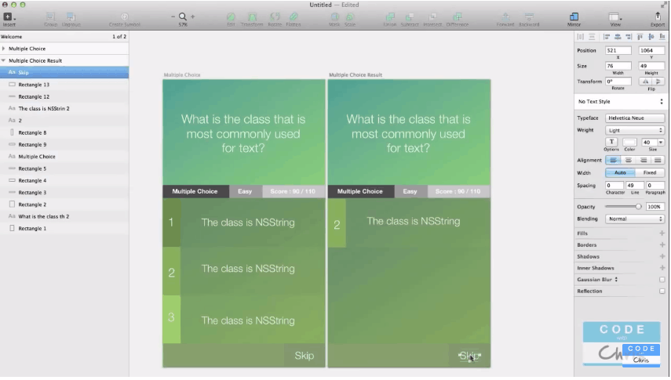Click the Mirror toolbar icon

pos(574,17)
